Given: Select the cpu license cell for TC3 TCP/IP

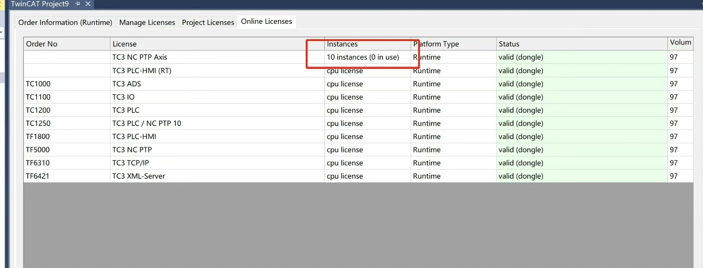Looking at the screenshot, I should tap(368, 163).
